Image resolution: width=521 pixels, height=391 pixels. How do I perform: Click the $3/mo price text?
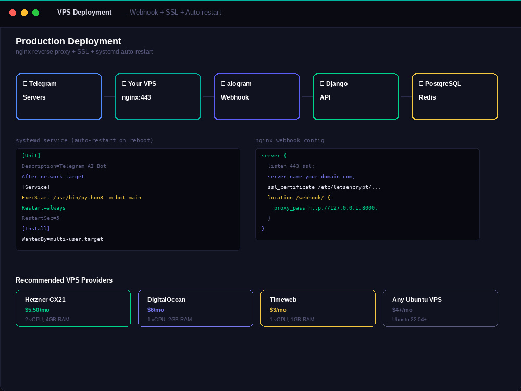pyautogui.click(x=278, y=310)
